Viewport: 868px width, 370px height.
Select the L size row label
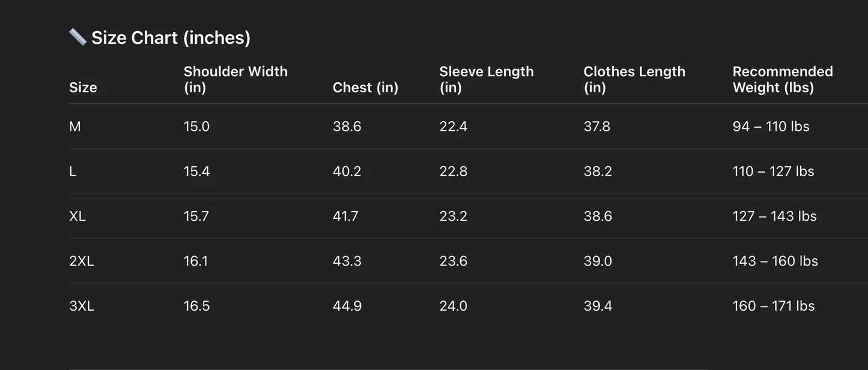pyautogui.click(x=73, y=172)
